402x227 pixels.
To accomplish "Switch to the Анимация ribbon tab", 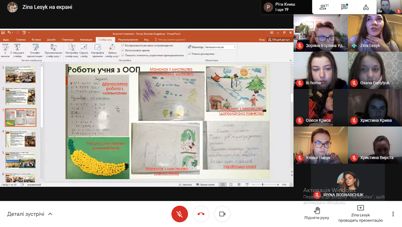I will point(86,40).
